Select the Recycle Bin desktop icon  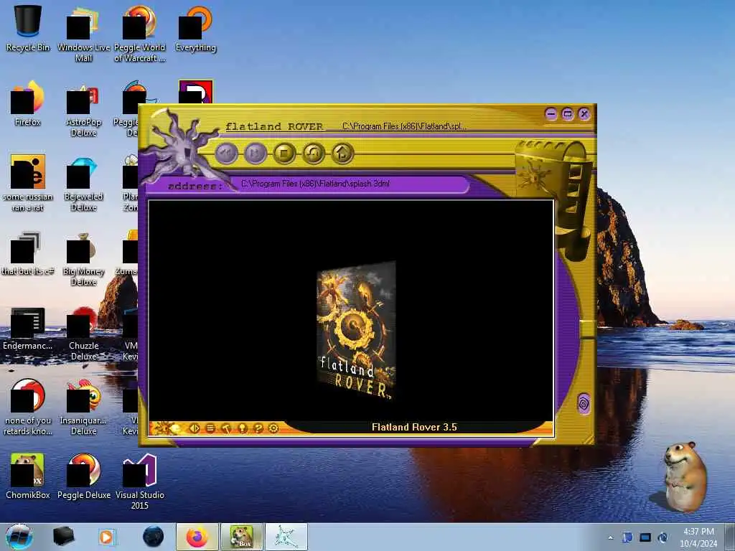click(x=28, y=29)
